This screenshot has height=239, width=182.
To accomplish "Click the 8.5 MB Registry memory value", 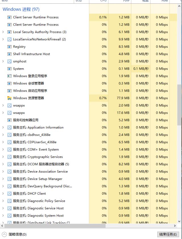I will (x=124, y=47).
